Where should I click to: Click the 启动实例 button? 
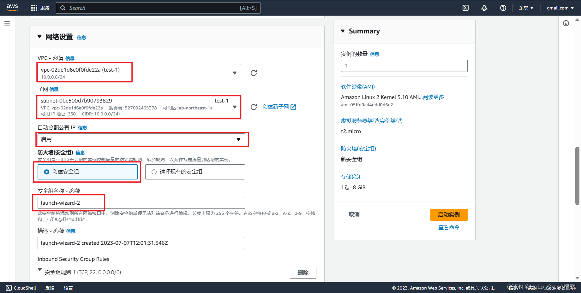[449, 215]
